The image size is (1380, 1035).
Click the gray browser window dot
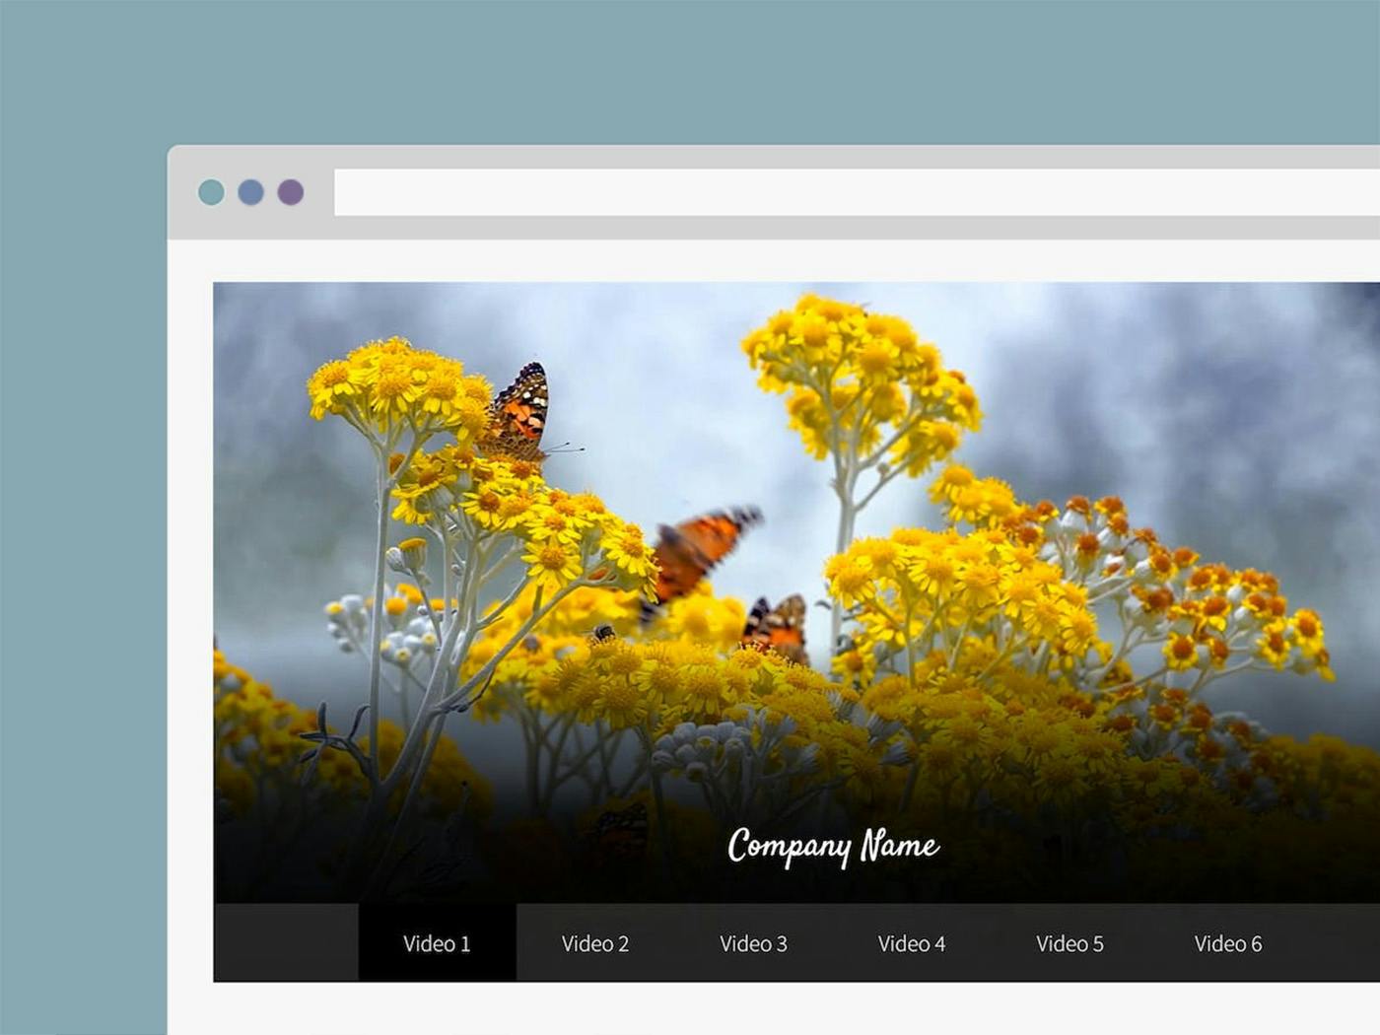pyautogui.click(x=250, y=193)
